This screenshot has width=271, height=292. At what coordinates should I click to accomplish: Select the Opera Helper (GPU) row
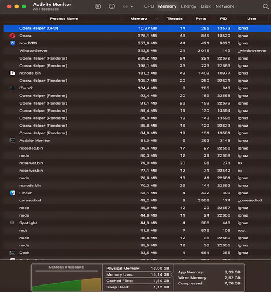coord(137,28)
